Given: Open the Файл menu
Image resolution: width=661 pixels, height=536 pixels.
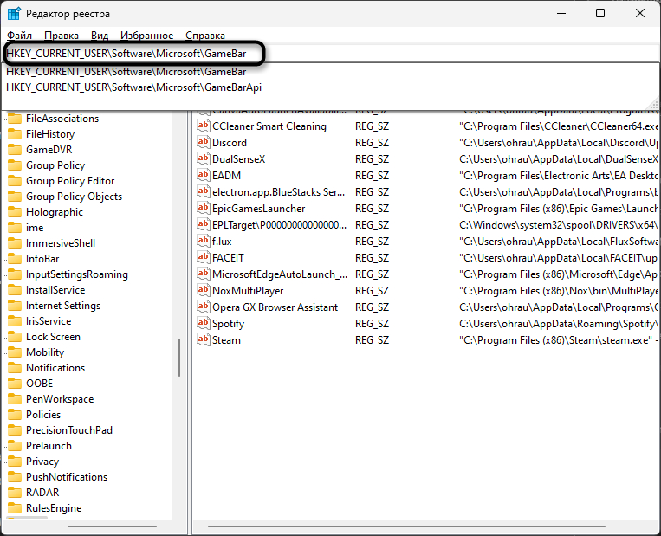Looking at the screenshot, I should 19,36.
